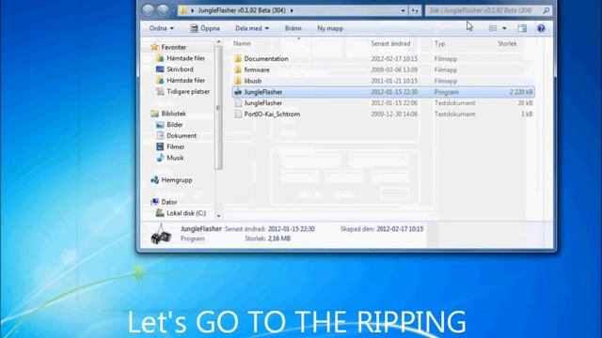Screen dimensions: 602x338
Task: Open the Hämtade filer entry above Tidigare platser
Action: click(x=186, y=81)
